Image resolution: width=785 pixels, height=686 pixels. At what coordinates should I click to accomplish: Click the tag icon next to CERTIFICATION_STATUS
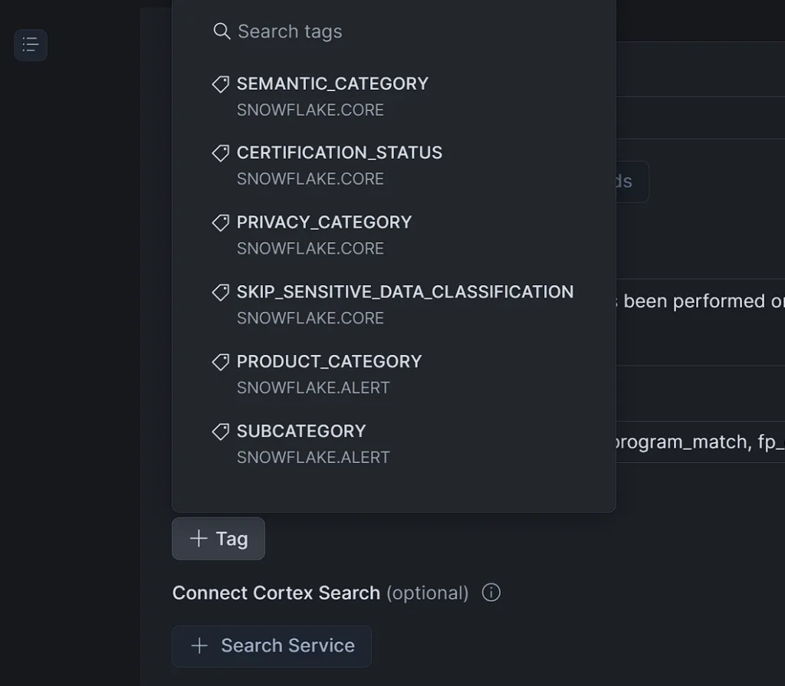(x=220, y=153)
